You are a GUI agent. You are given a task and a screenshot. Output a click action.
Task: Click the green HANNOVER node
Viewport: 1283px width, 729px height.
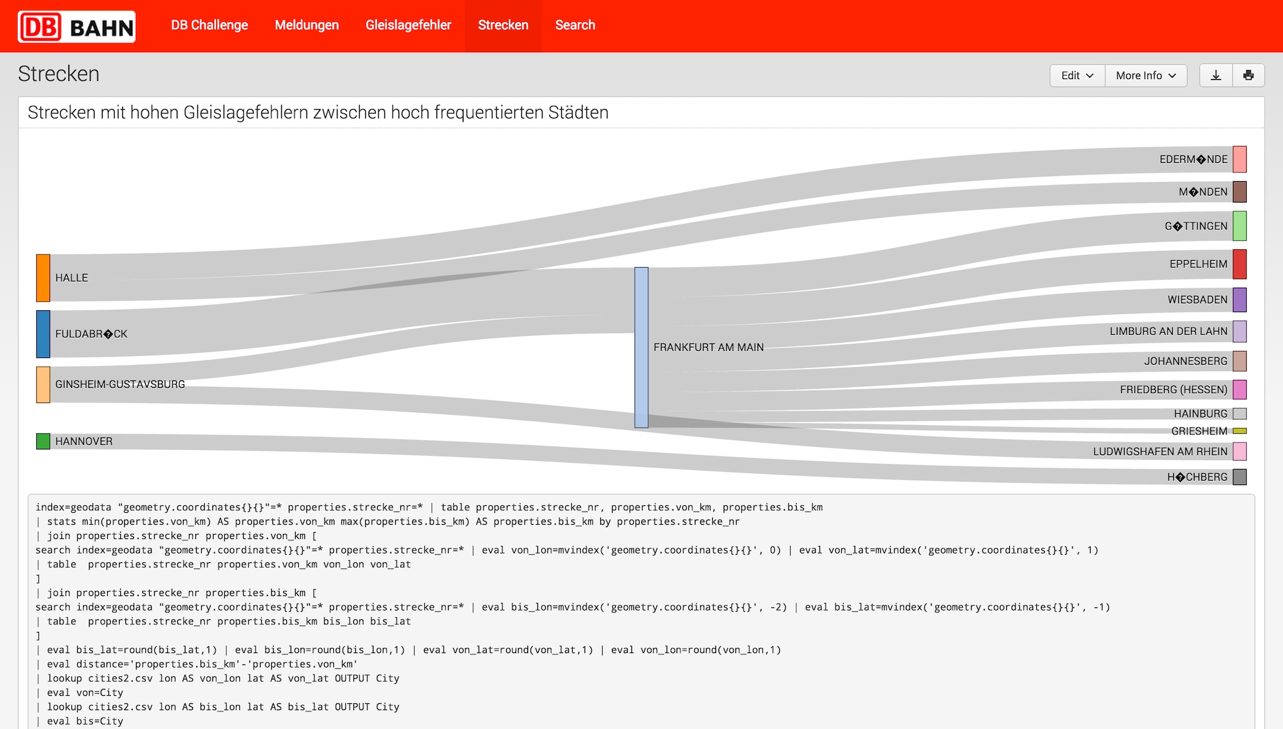coord(43,441)
